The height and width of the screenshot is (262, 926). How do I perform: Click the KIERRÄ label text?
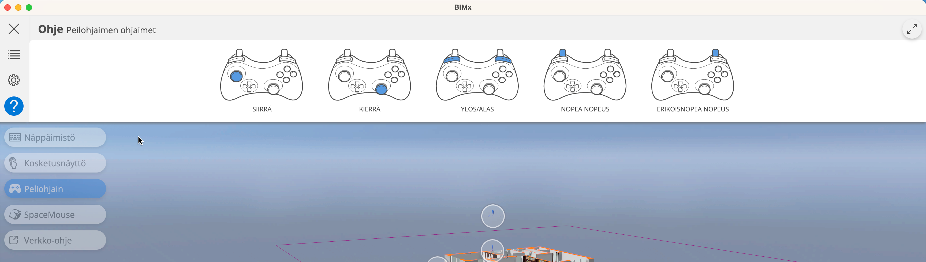coord(369,109)
